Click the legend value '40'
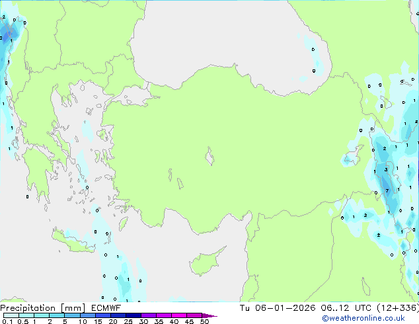Viewport: 419px width, 324px height. point(174,321)
